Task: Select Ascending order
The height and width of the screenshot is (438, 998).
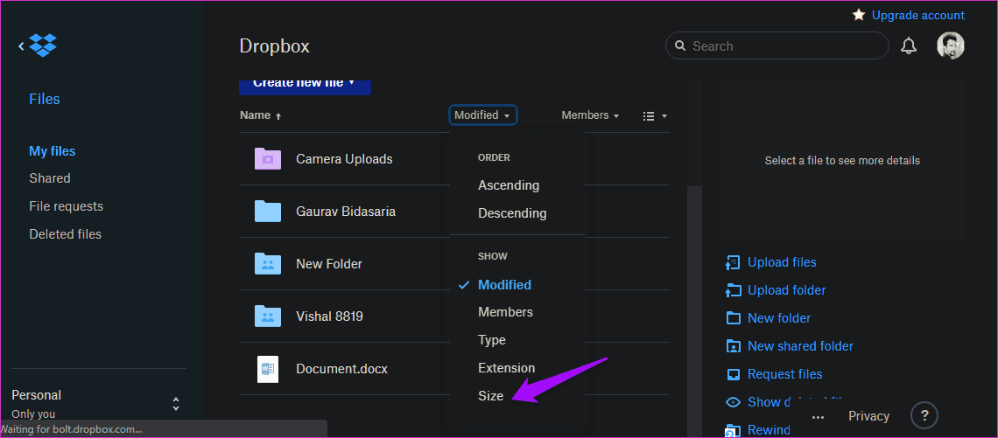Action: tap(509, 185)
